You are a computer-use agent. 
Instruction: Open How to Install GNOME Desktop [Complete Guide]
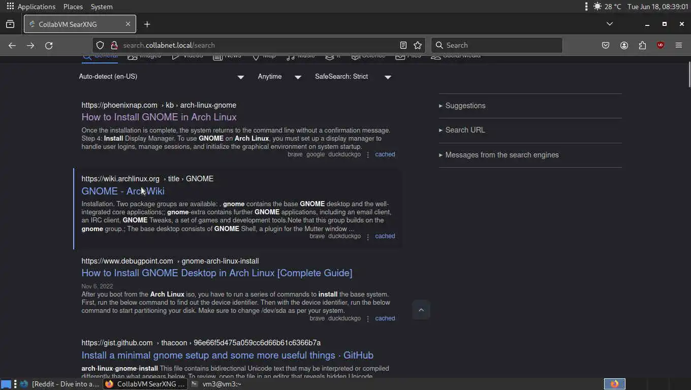tap(217, 273)
